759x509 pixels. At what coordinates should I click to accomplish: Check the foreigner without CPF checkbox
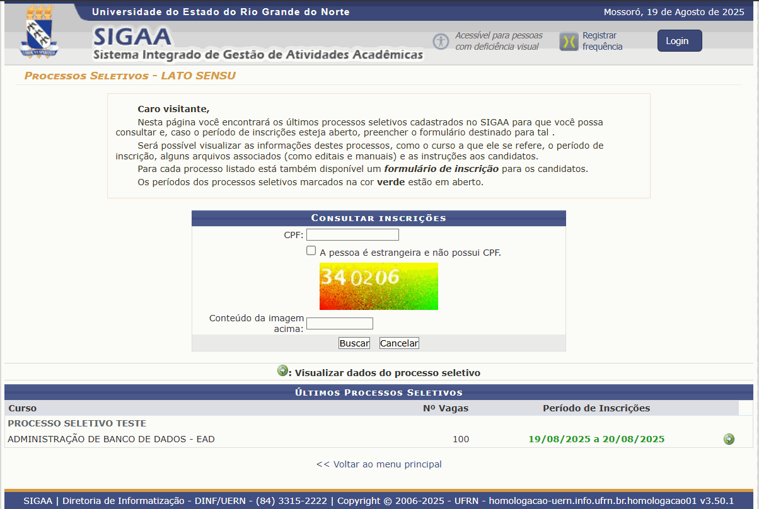pos(311,251)
